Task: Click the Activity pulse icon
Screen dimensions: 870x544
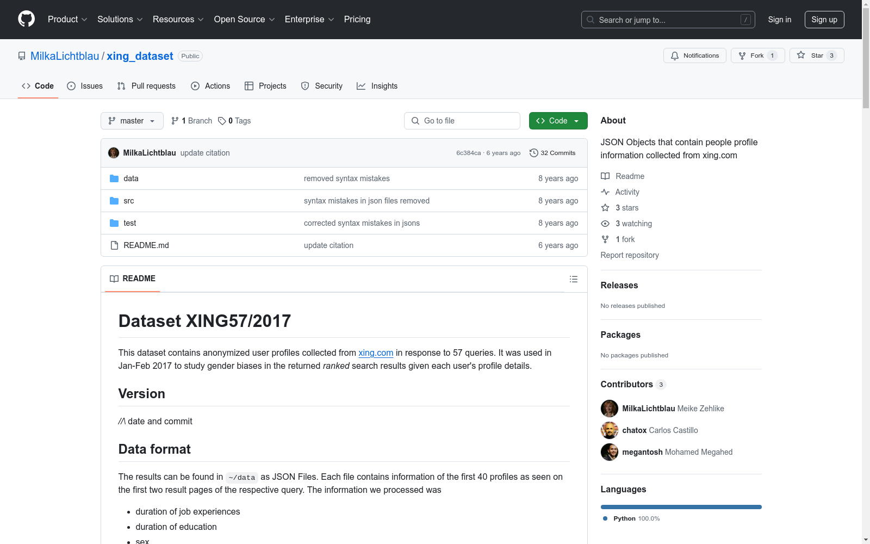Action: click(x=605, y=192)
